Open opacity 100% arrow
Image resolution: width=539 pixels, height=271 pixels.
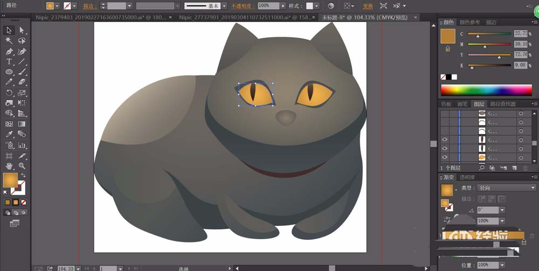click(282, 6)
